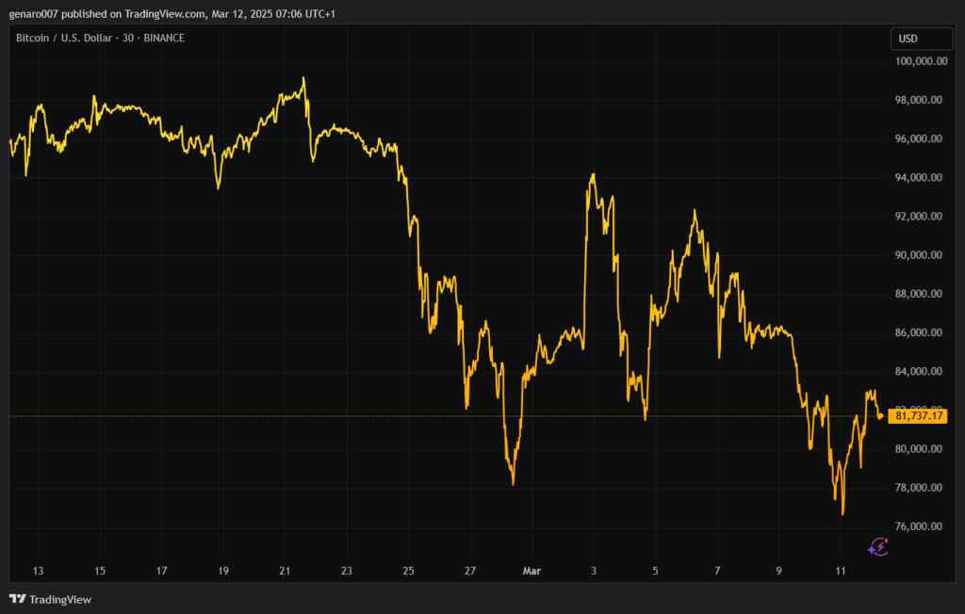965x614 pixels.
Task: Click date 13 on the time axis
Action: (x=38, y=571)
